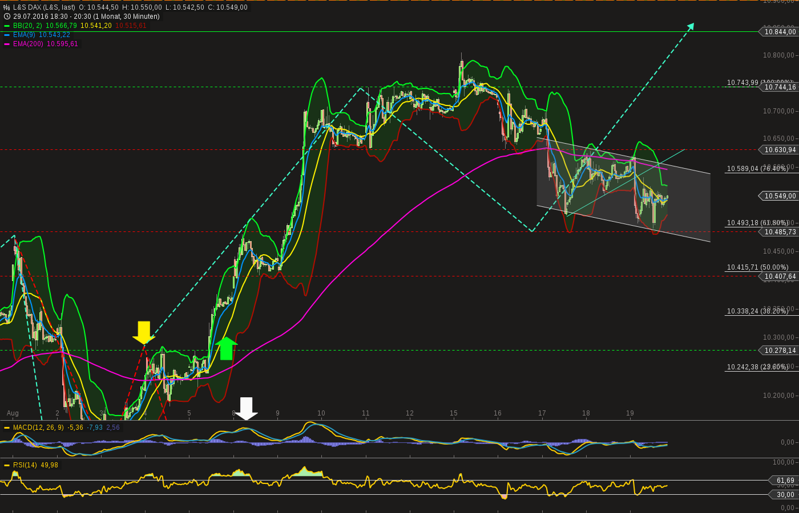This screenshot has width=799, height=513.
Task: Click the green up arrow annotation
Action: (x=227, y=348)
